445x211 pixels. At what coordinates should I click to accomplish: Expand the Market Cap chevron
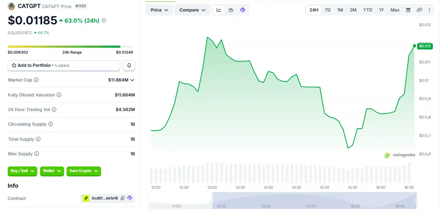tap(132, 80)
